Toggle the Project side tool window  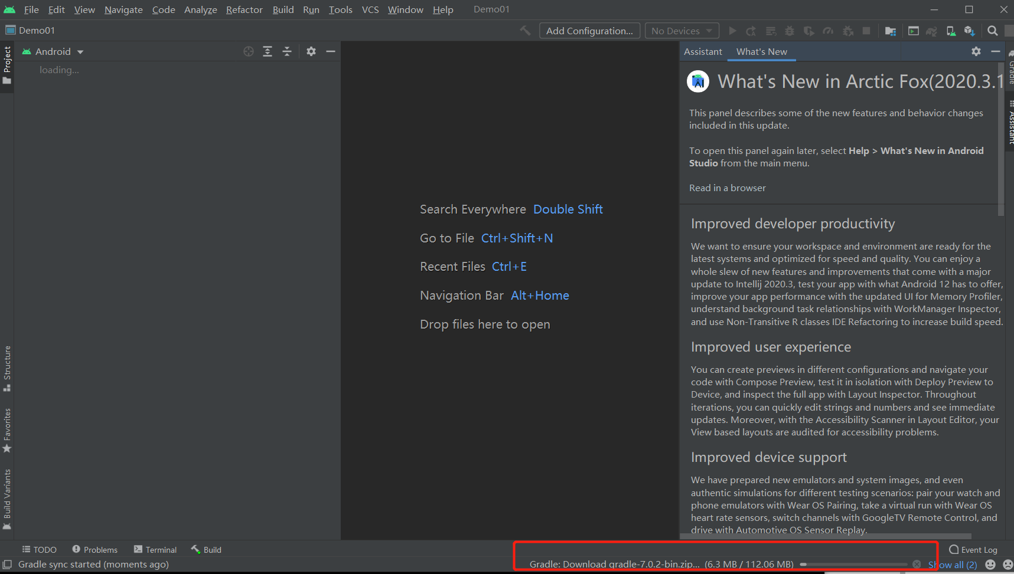[7, 65]
